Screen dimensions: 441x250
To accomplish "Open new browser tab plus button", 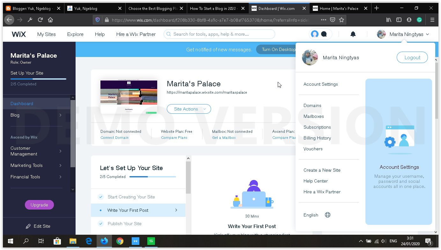I will tap(377, 8).
